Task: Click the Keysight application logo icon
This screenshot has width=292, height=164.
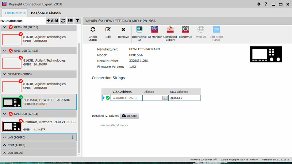Action: (x=4, y=4)
